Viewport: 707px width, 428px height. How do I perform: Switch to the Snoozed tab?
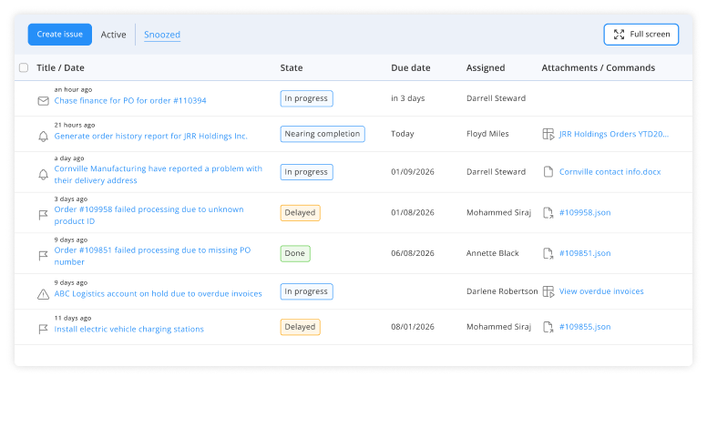[162, 35]
